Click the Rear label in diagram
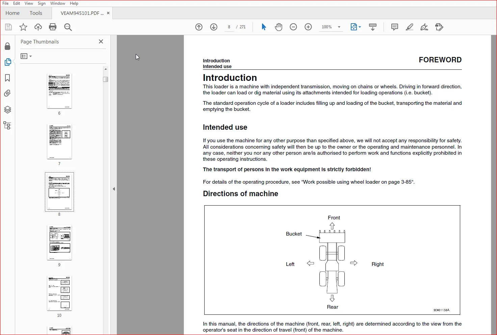497x335 pixels. 333,307
